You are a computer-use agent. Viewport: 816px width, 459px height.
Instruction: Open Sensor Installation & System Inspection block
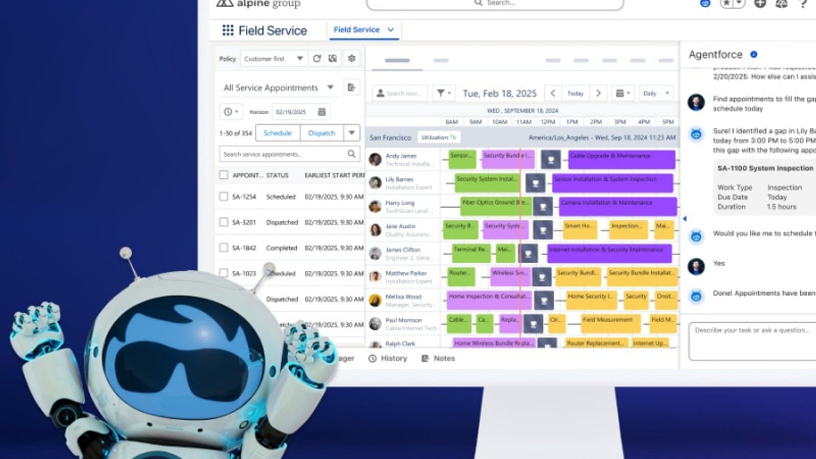coord(613,183)
